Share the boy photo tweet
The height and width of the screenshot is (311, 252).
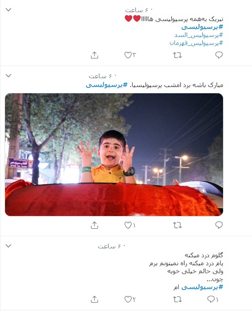(94, 225)
